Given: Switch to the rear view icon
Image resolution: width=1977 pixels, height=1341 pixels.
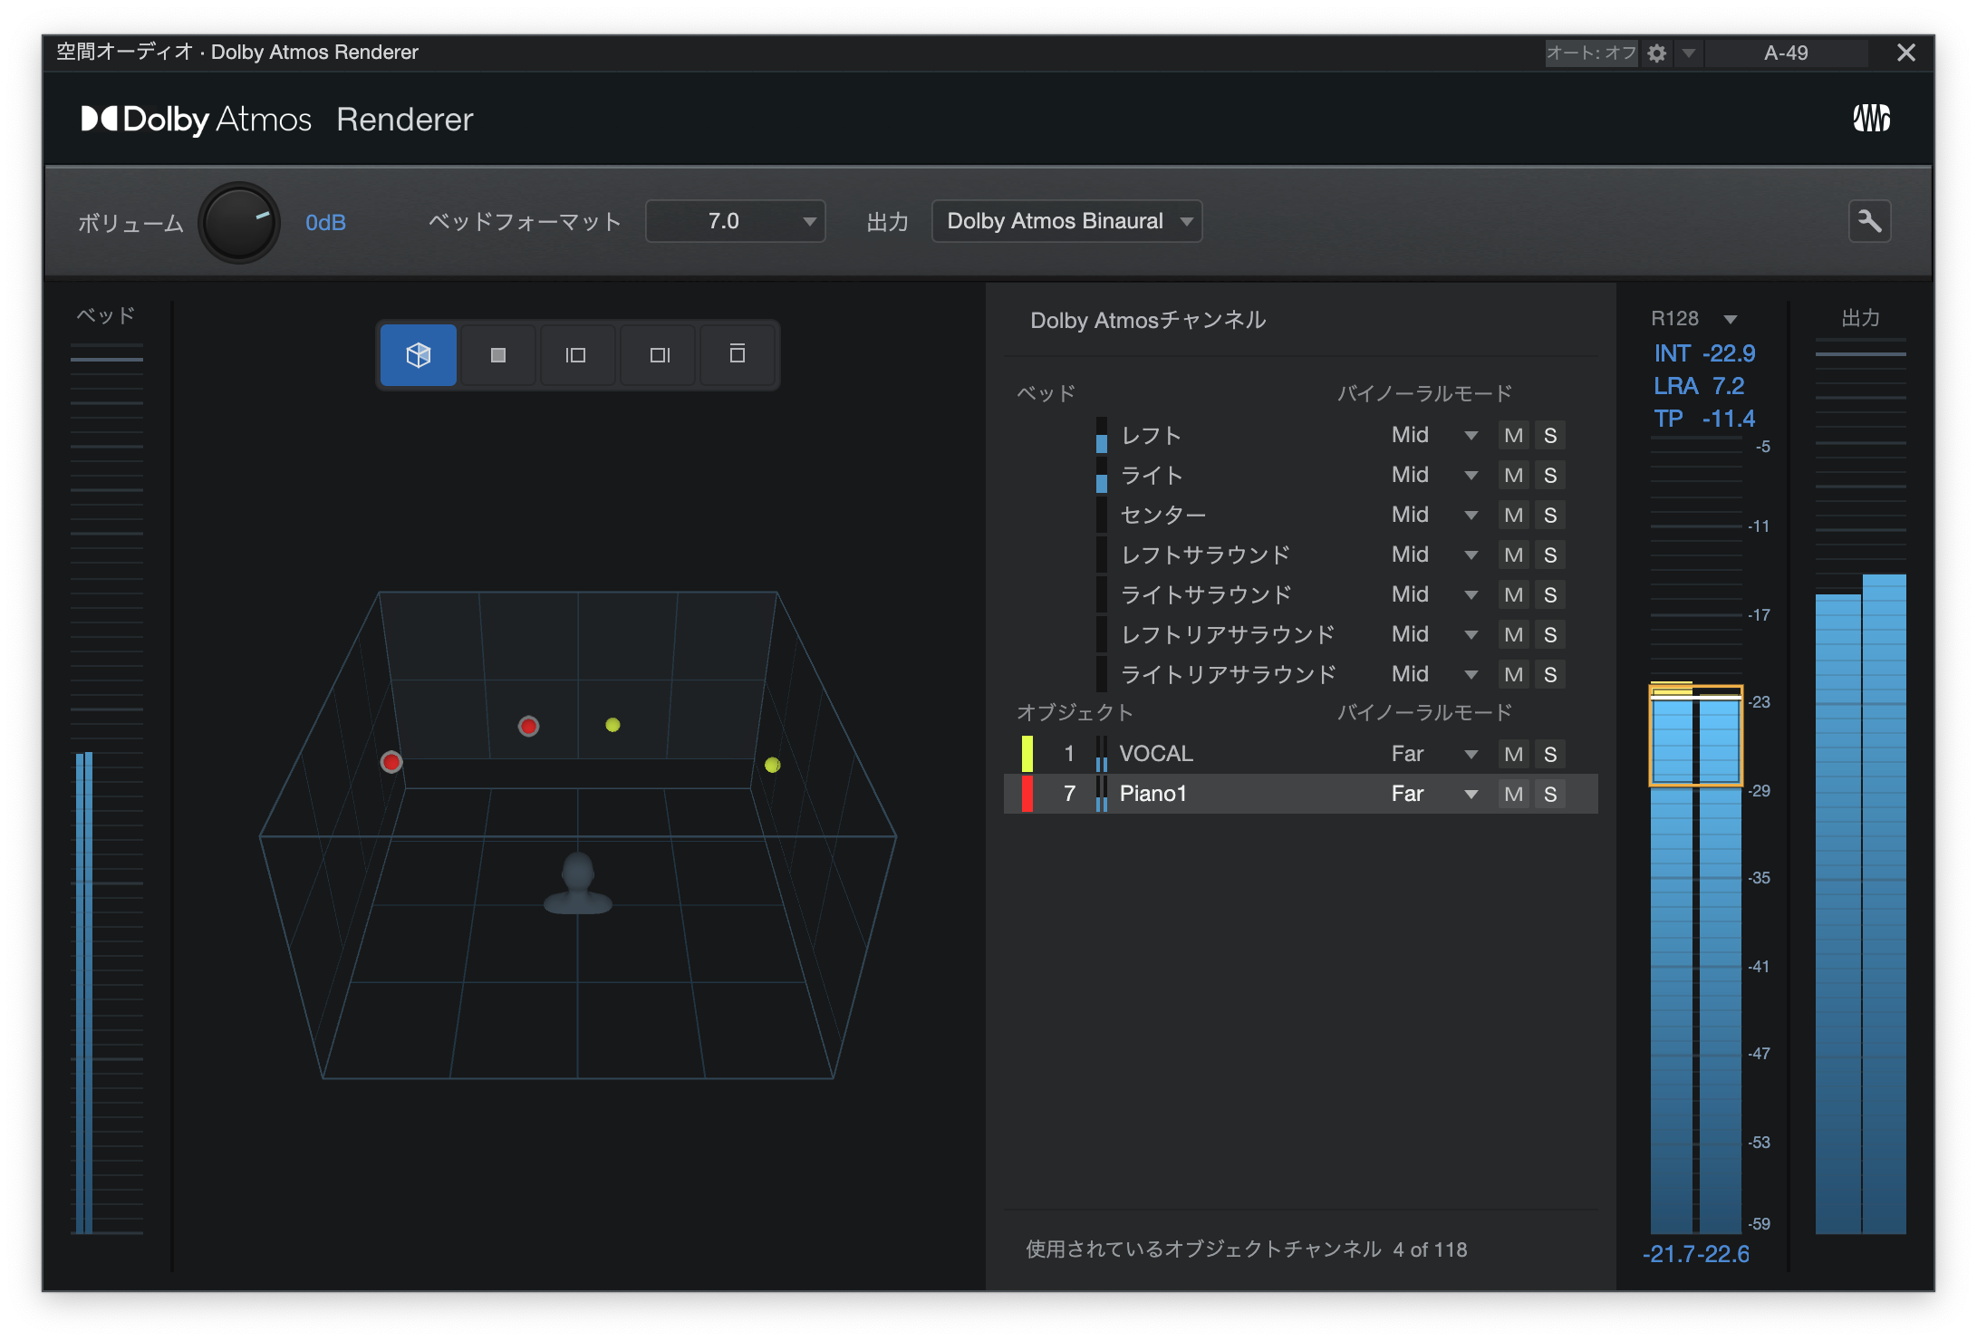Looking at the screenshot, I should [737, 355].
